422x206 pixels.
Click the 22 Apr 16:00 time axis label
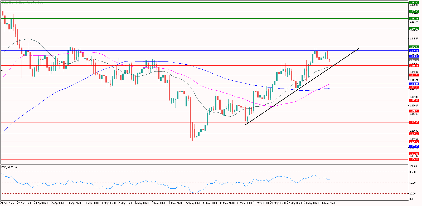(24, 203)
